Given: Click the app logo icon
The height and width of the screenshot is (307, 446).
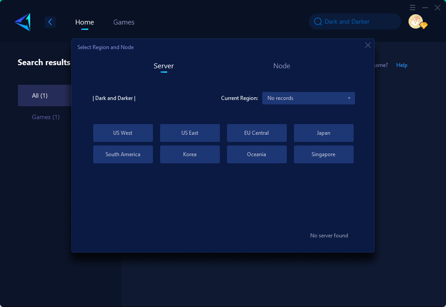Looking at the screenshot, I should pos(22,22).
